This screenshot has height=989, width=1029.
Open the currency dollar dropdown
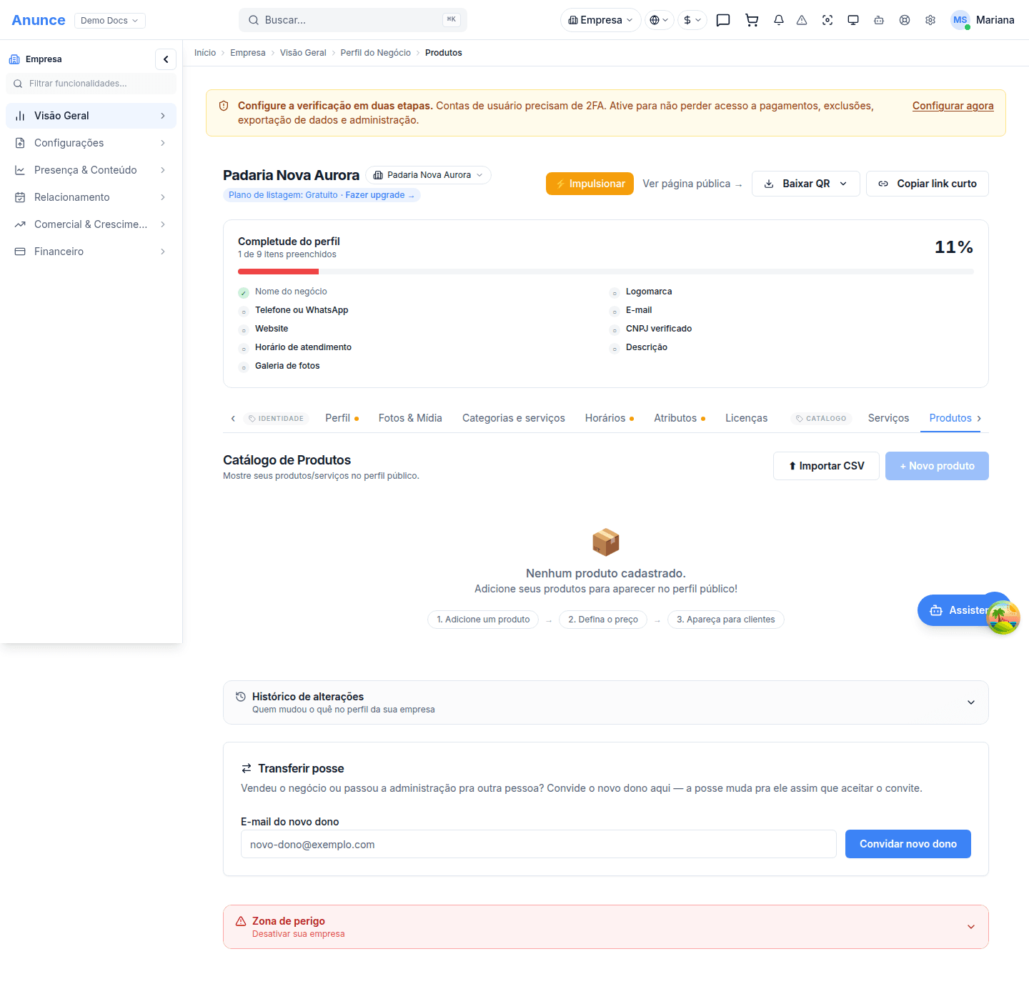pos(692,20)
